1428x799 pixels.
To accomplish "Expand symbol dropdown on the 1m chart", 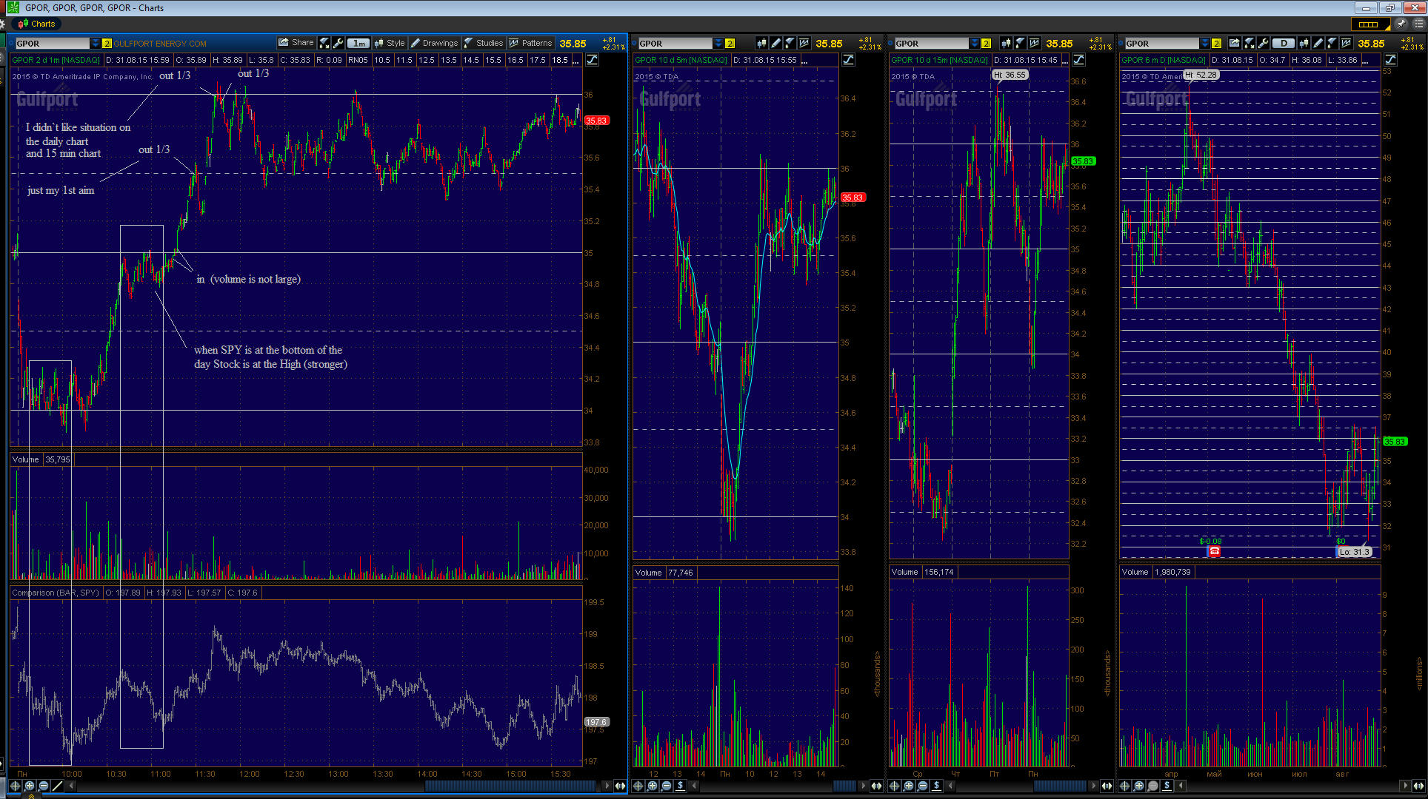I will click(x=95, y=43).
